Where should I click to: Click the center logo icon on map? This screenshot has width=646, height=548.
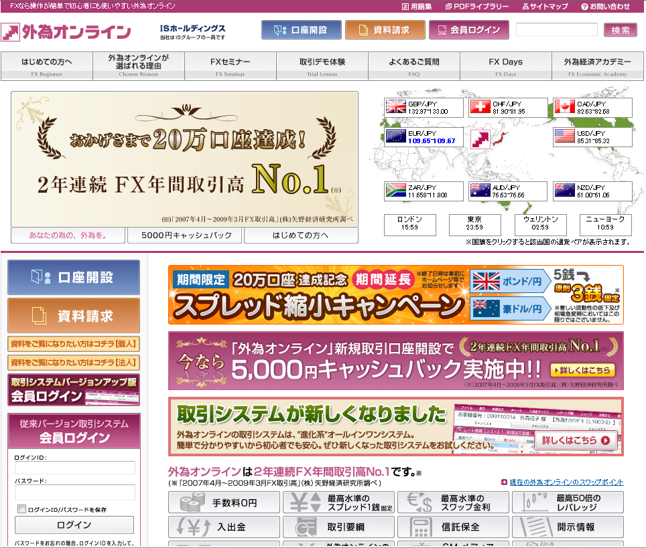tap(480, 139)
